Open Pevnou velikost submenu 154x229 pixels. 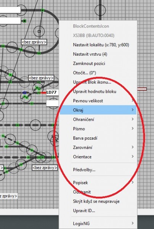click(98, 101)
